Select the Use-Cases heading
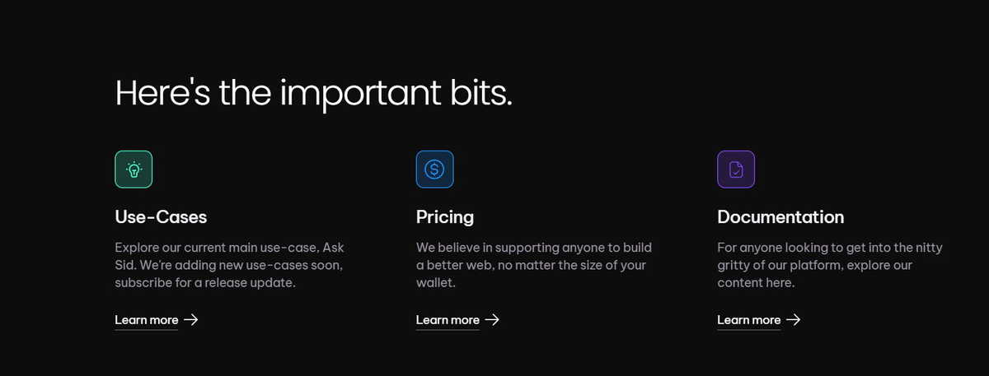Screen dimensions: 989x376 click(161, 217)
